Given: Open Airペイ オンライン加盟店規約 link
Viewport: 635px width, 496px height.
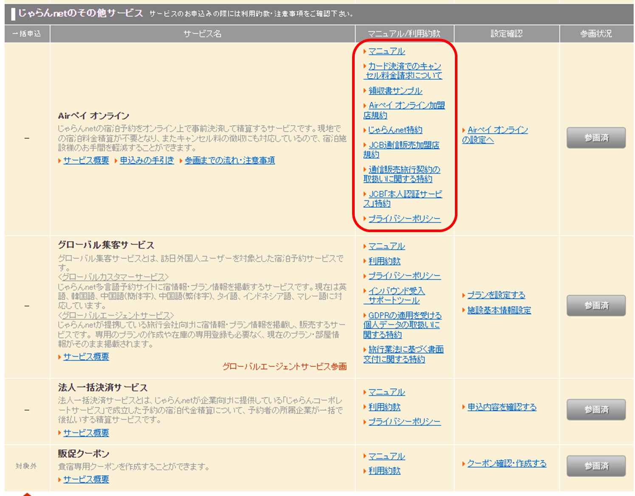Looking at the screenshot, I should pyautogui.click(x=406, y=106).
